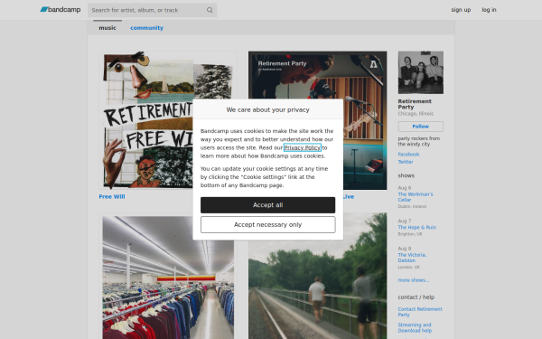This screenshot has height=339, width=542.
Task: Open the log in link
Action: [489, 10]
